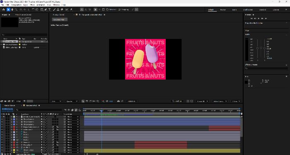The width and height of the screenshot is (290, 155).
Task: Select the Zoom magnifier tool
Action: coord(16,10)
